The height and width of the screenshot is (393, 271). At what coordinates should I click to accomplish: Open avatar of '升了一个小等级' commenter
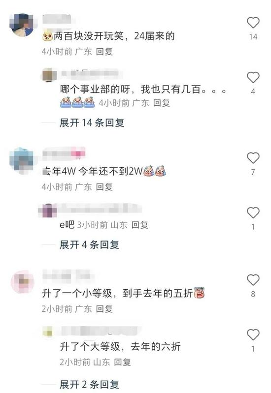point(22,282)
